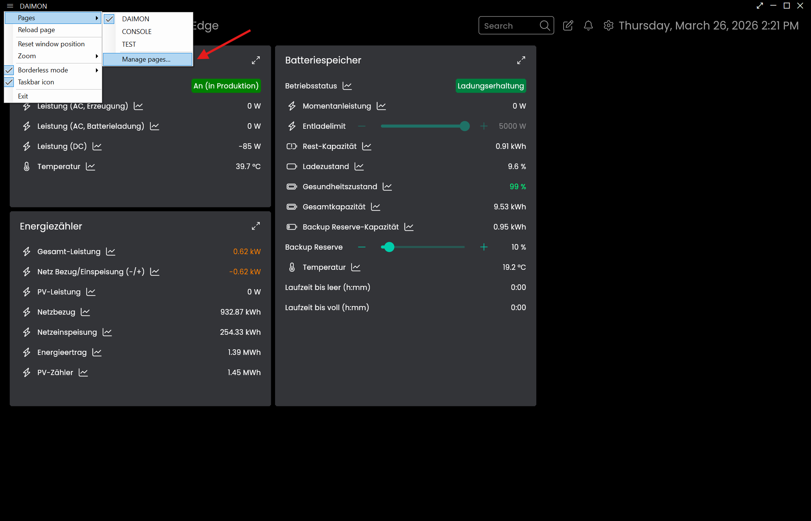Screen dimensions: 811x521
Task: Open chart for battery Ladezustand
Action: click(x=359, y=166)
